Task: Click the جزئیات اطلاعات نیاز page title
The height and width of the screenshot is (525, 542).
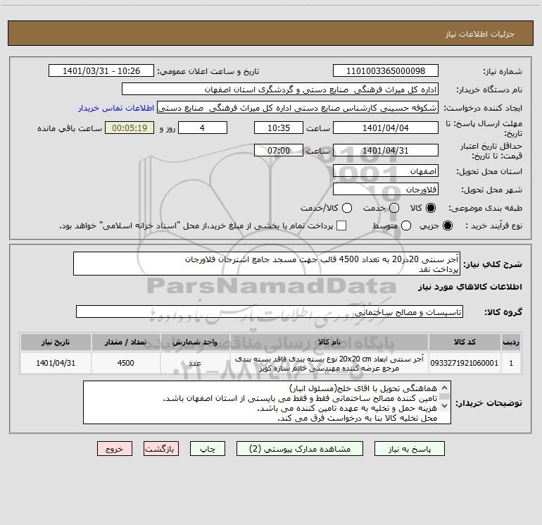Action: pos(480,34)
